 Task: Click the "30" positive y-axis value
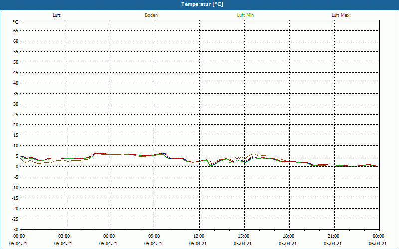tap(16, 104)
